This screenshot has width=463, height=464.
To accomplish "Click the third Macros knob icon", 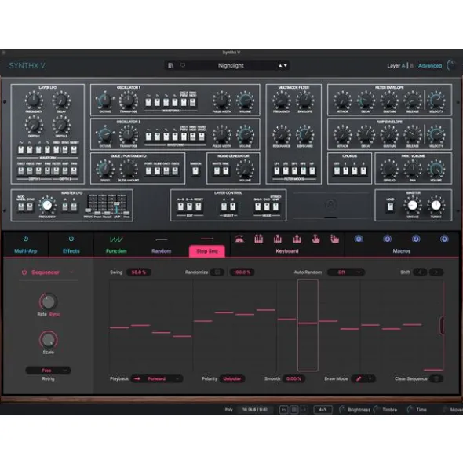I will tap(416, 239).
